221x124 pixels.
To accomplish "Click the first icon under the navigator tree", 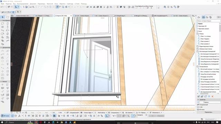I will (199, 96).
